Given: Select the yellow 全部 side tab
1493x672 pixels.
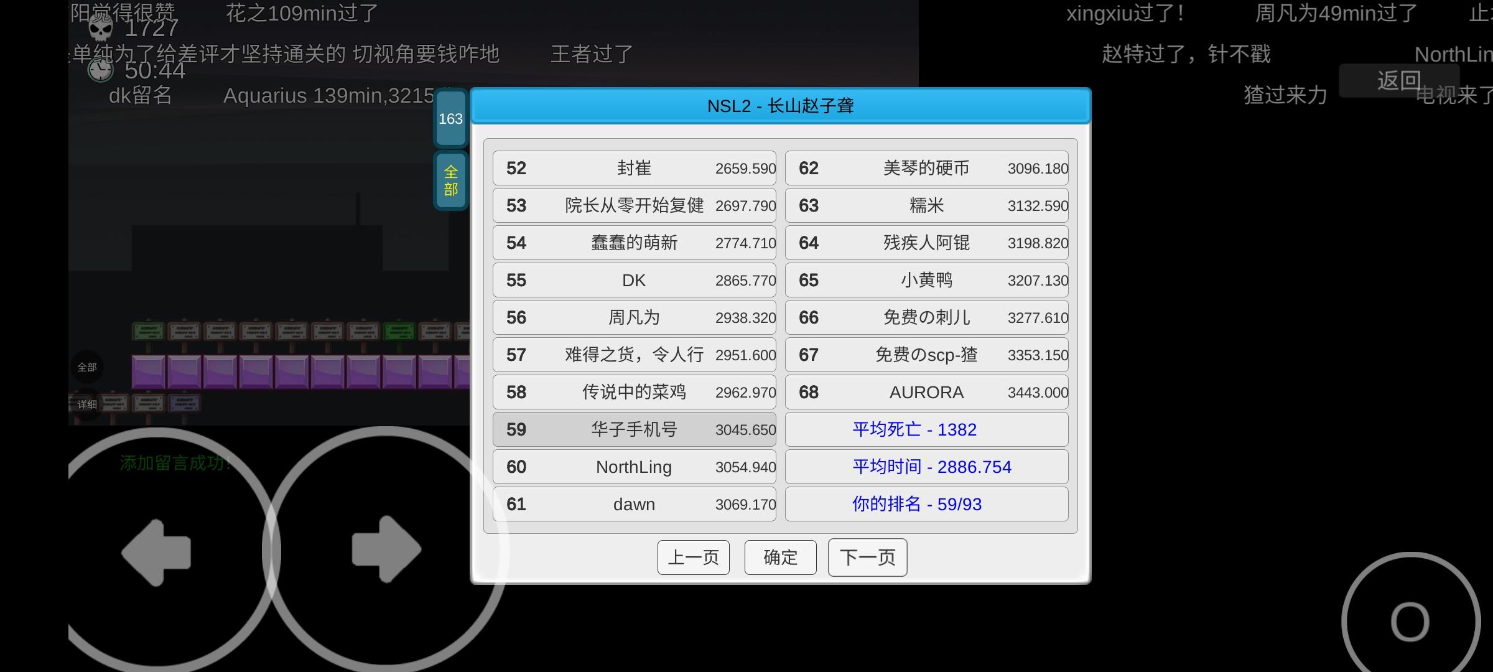Looking at the screenshot, I should [x=450, y=180].
